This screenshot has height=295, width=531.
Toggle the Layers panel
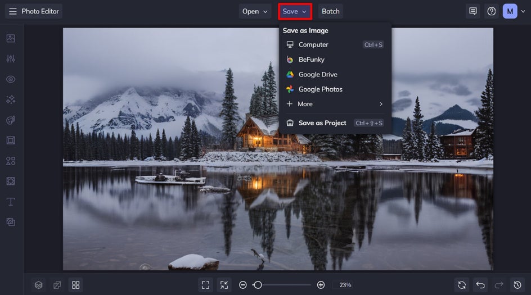[x=39, y=285]
